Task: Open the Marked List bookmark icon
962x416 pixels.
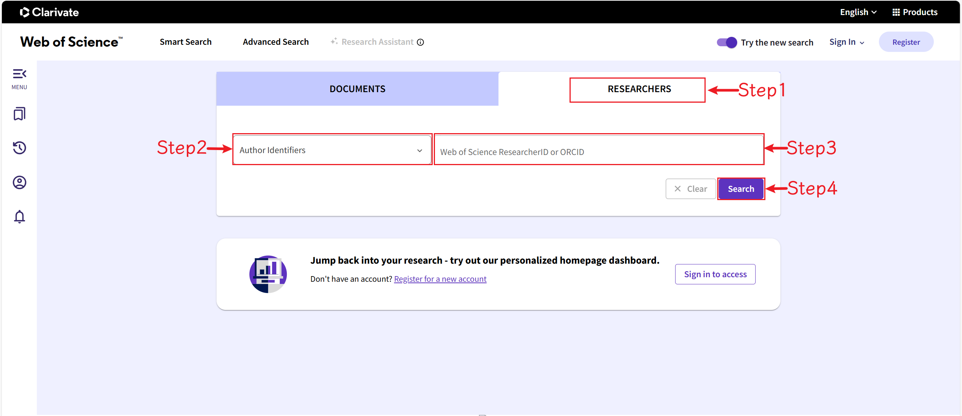Action: [19, 114]
